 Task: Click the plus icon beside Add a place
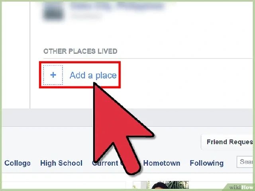pos(53,75)
